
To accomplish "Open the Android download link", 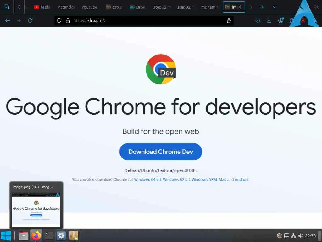I will 241,179.
